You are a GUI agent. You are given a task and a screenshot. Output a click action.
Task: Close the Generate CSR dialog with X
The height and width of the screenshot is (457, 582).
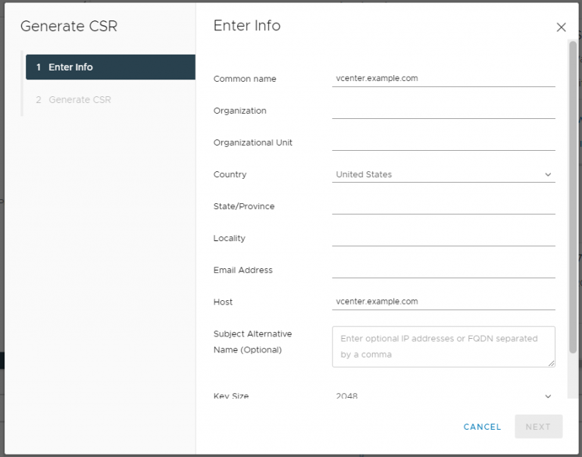coord(561,27)
